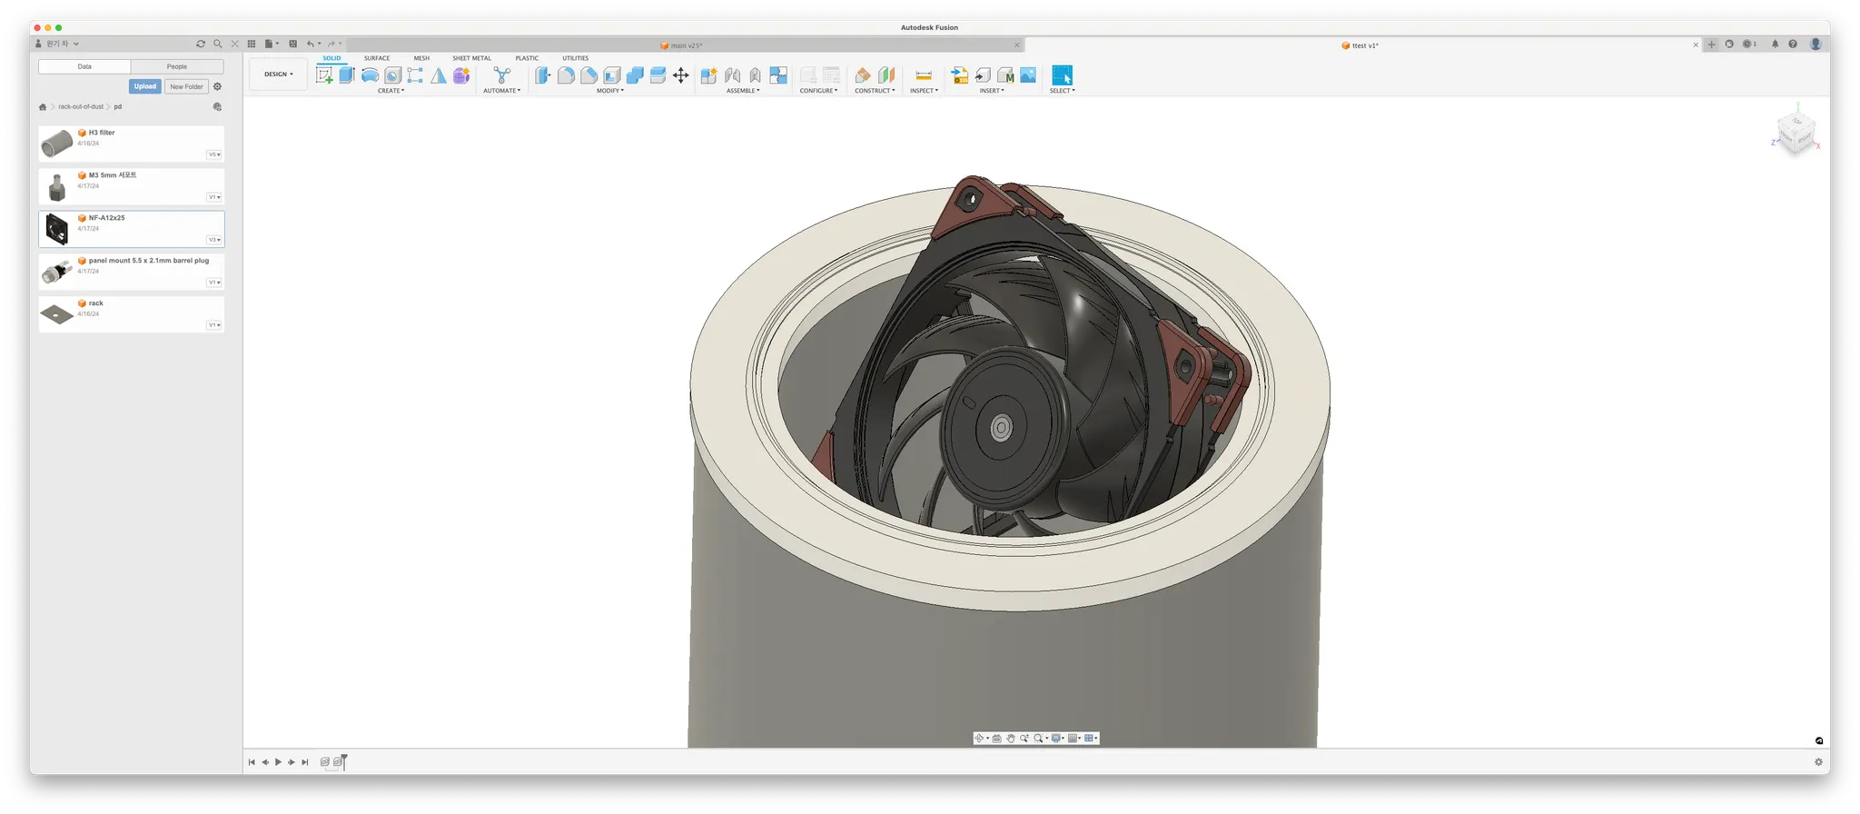Click the Move/Copy cross-arrows icon

(x=680, y=75)
